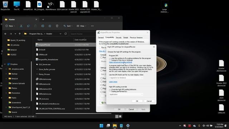Open This PC desktop icon
The image size is (229, 129).
17,6
